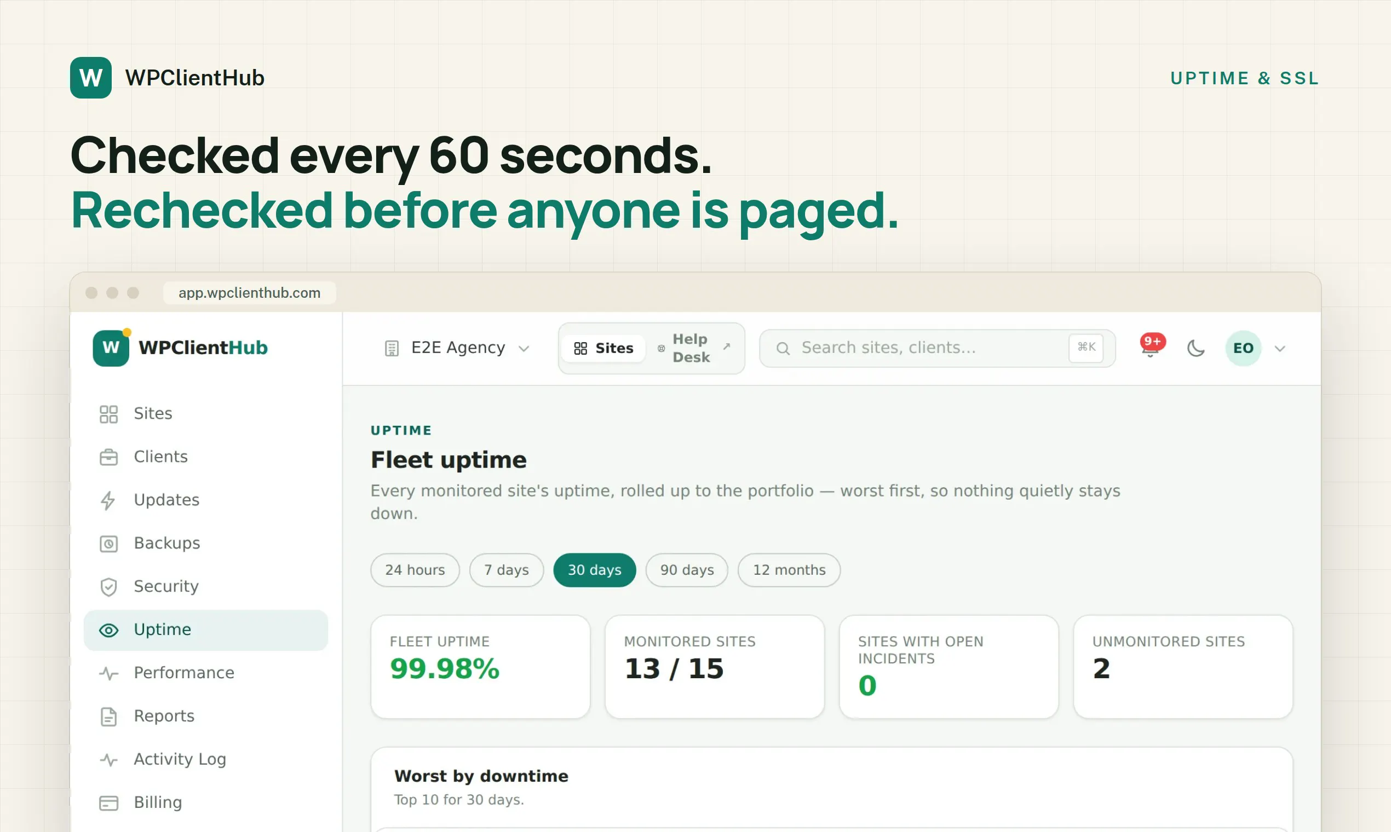The image size is (1391, 832).
Task: Toggle dark mode moon icon
Action: [1196, 348]
